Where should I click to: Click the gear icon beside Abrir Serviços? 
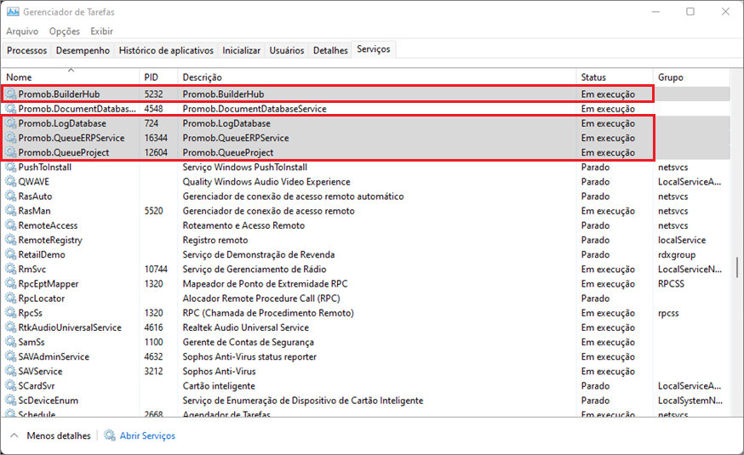110,435
